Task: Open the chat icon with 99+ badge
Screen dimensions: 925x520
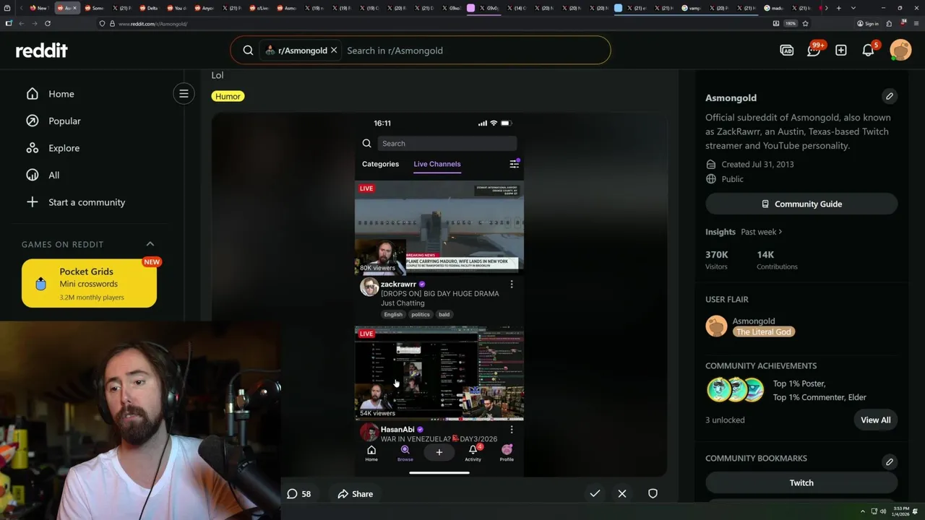Action: click(814, 50)
